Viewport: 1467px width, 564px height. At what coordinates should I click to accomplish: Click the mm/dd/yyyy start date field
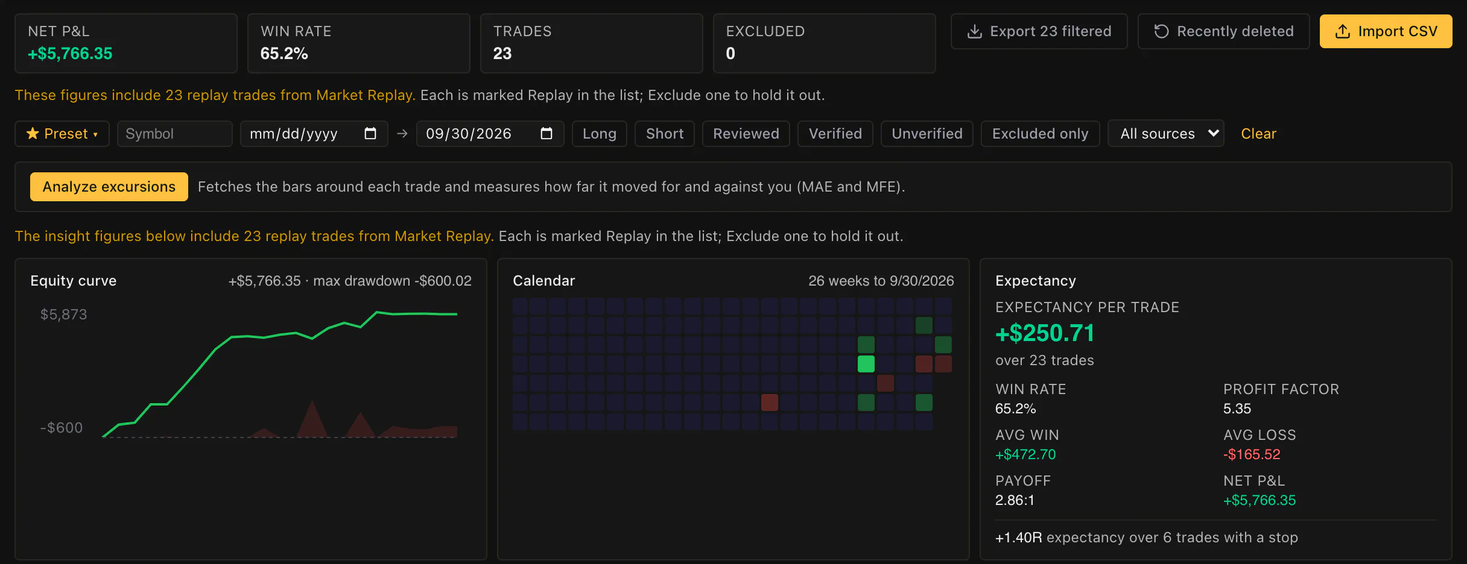314,134
